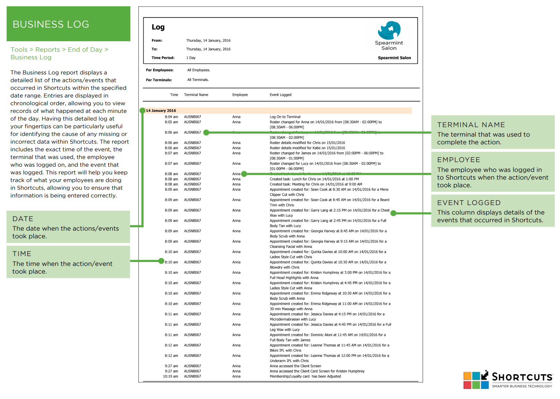The height and width of the screenshot is (399, 560).
Task: Click Jessica Davies 4:15 PM appointment event
Action: (327, 317)
